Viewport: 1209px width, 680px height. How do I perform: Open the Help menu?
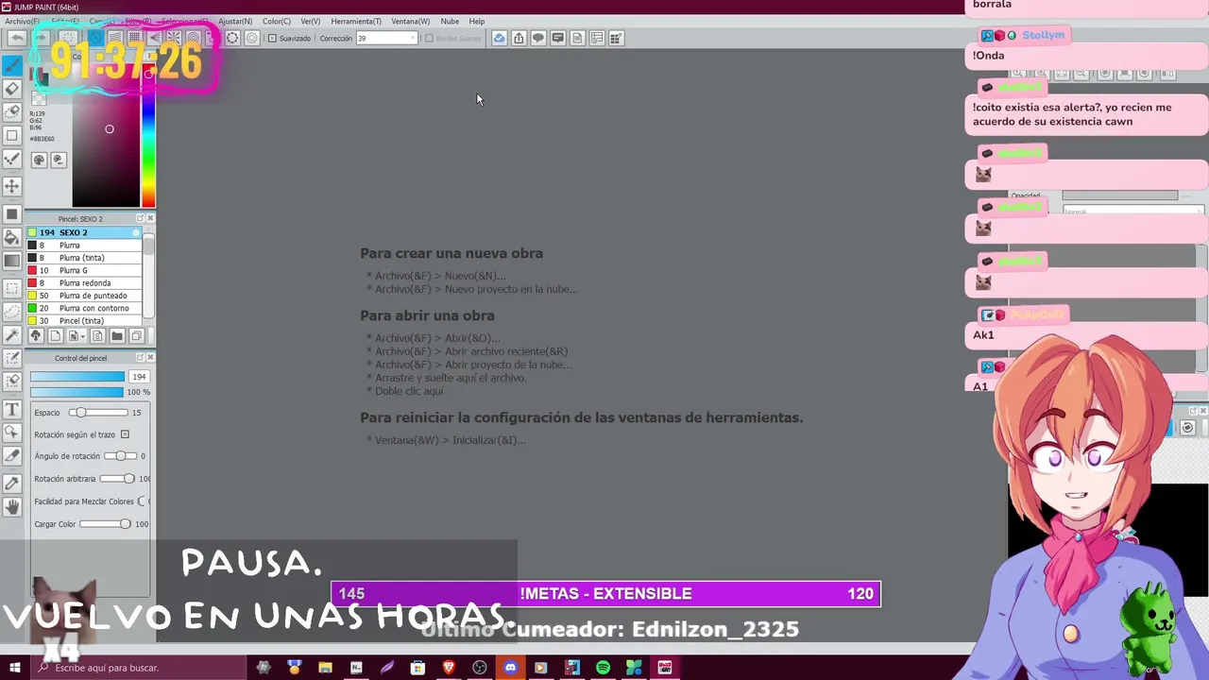point(477,21)
